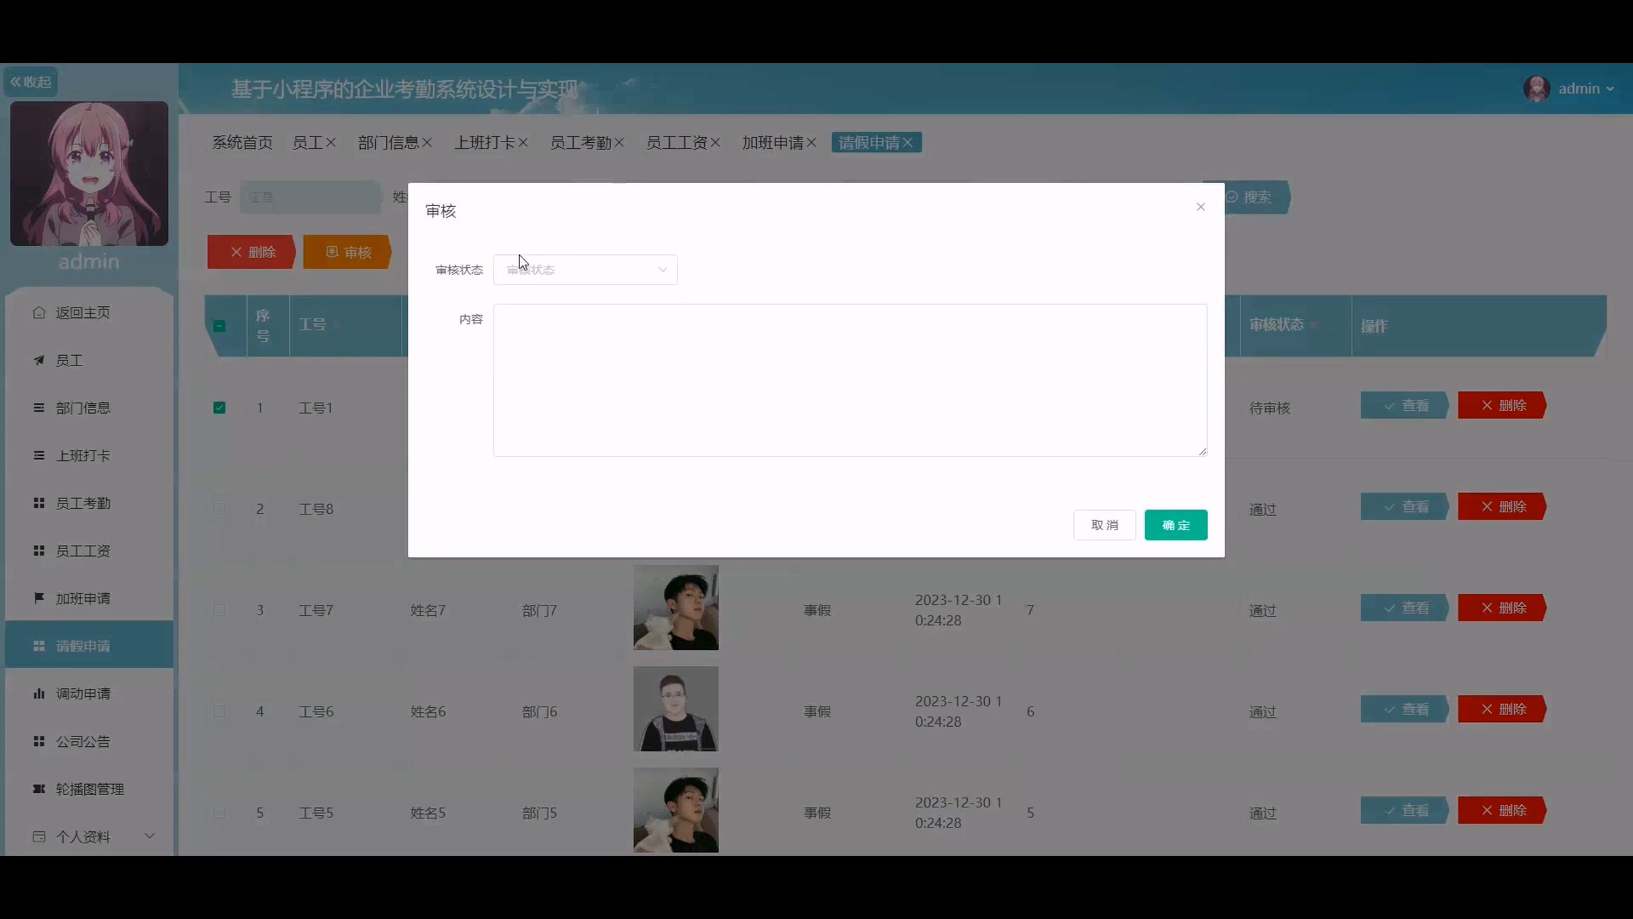
Task: Click the 取消 button
Action: pyautogui.click(x=1105, y=525)
